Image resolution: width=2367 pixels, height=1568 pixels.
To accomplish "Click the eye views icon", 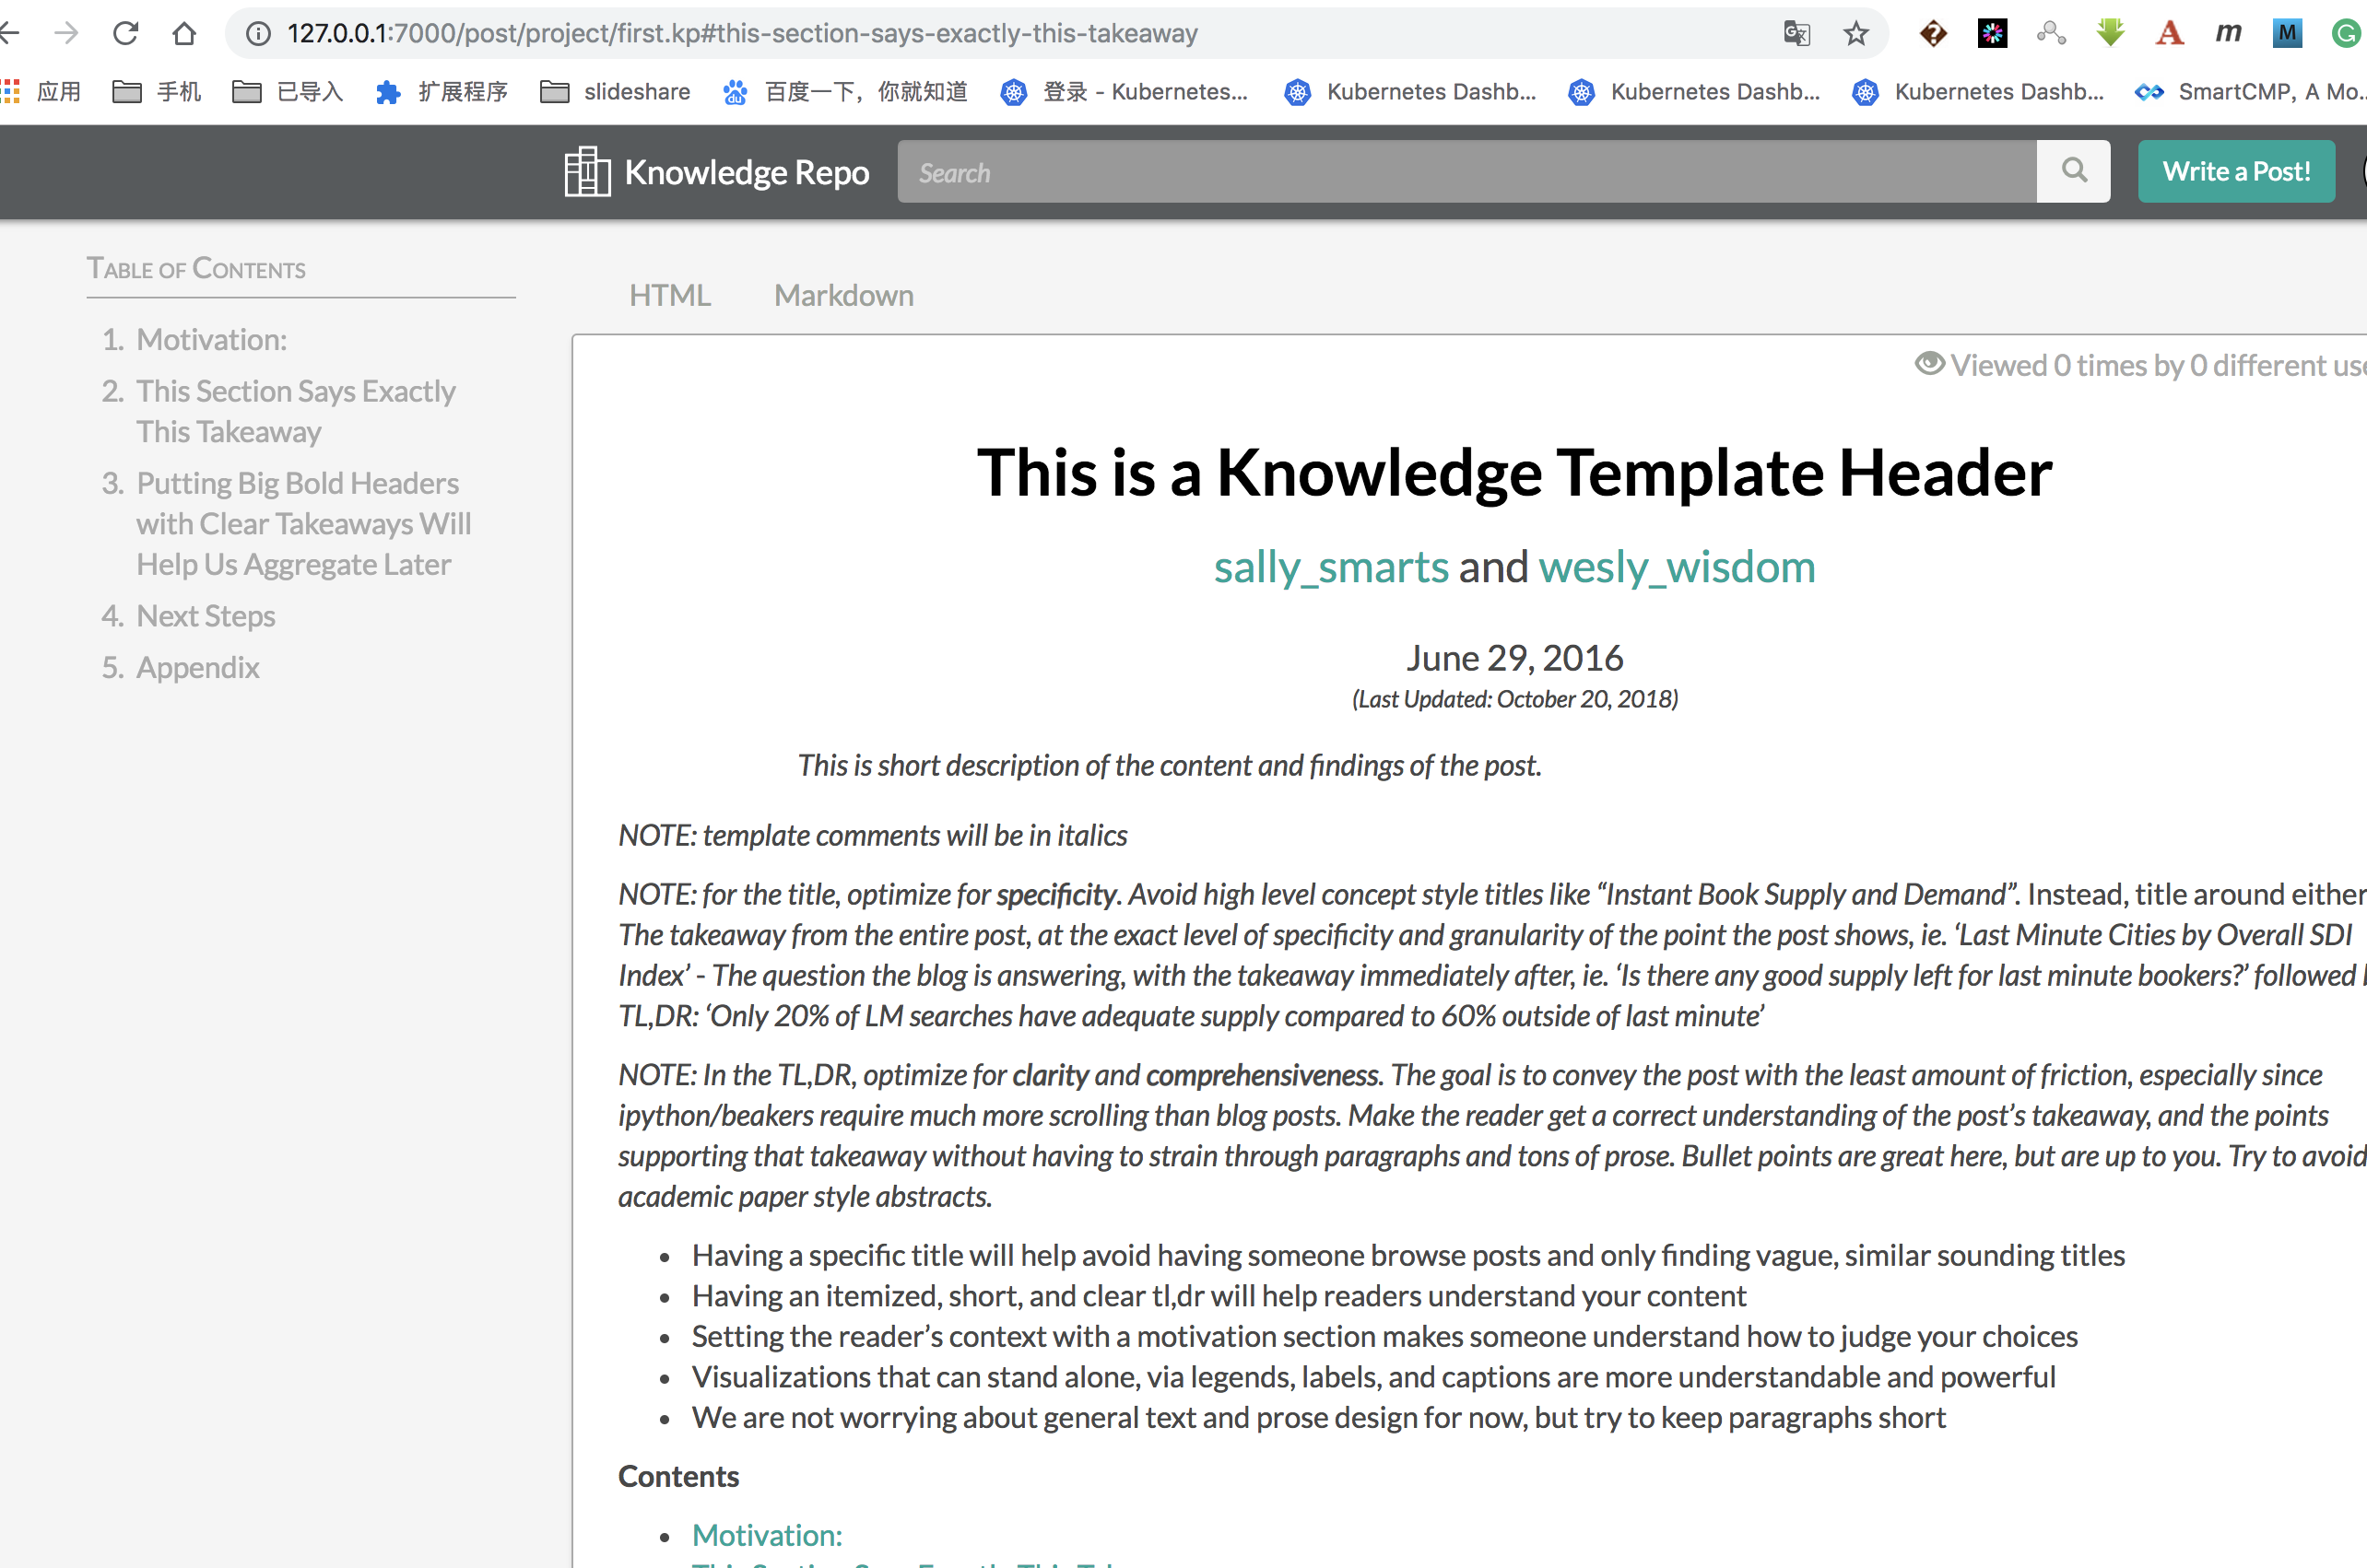I will point(1929,364).
